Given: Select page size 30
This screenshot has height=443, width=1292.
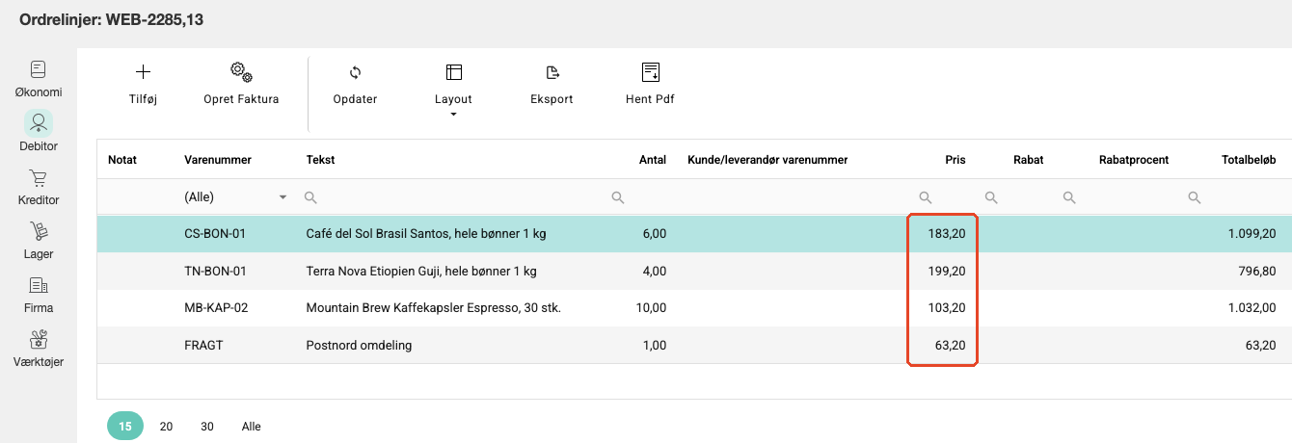Looking at the screenshot, I should coord(207,426).
